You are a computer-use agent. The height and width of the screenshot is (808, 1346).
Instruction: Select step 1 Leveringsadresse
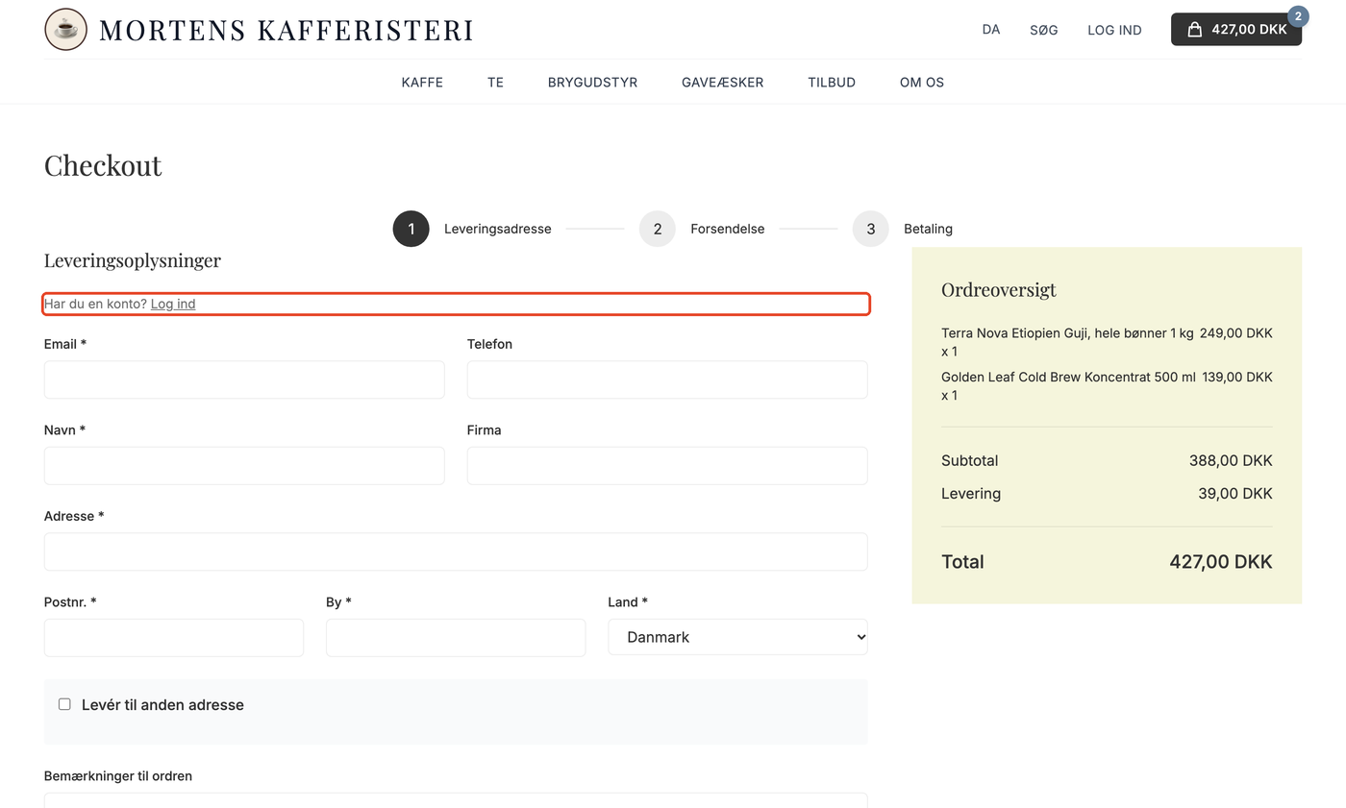(x=472, y=229)
